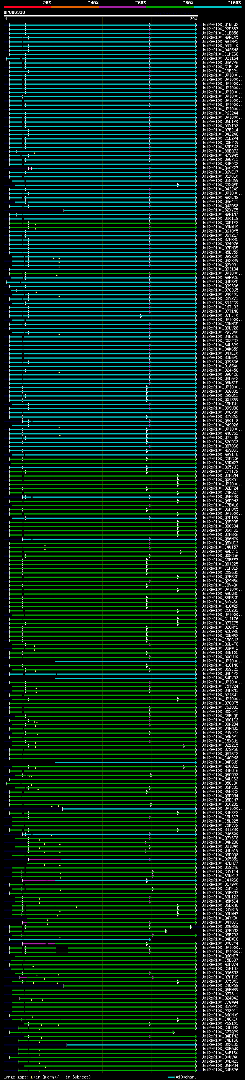Click the yellow large-gap triangle in legend
The width and height of the screenshot is (245, 1080).
click(31, 1077)
